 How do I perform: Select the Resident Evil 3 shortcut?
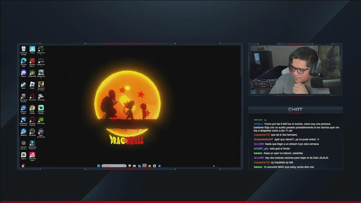(41, 62)
